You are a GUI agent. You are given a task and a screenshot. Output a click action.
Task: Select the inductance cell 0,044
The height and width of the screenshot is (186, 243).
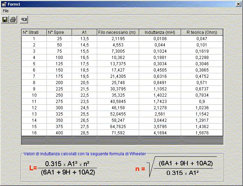pos(160,45)
